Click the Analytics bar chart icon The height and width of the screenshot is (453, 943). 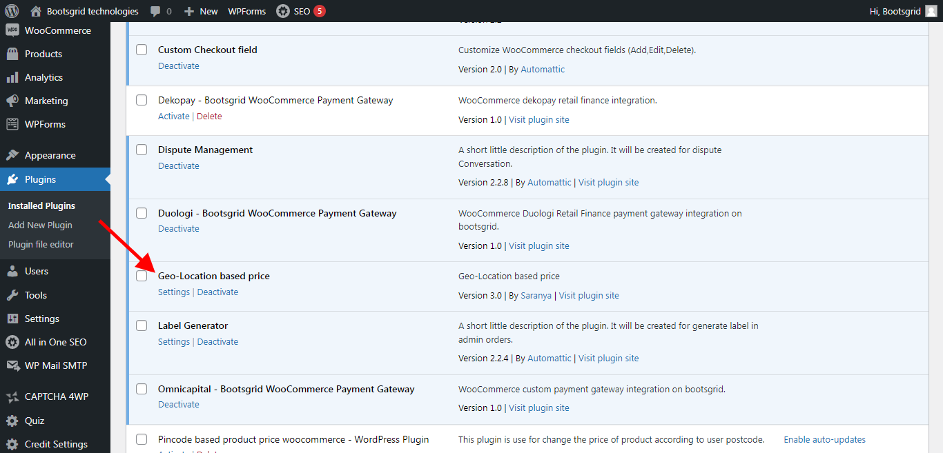click(12, 77)
